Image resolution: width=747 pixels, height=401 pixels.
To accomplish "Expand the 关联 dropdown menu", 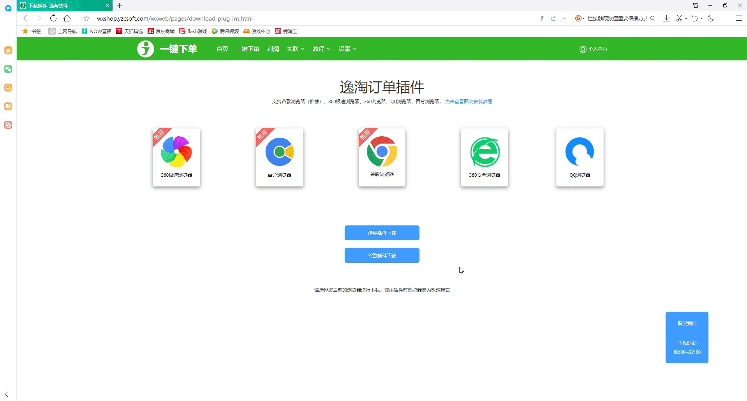I will [x=296, y=49].
